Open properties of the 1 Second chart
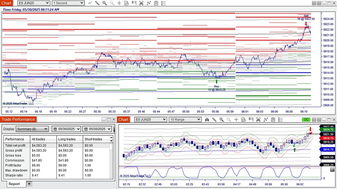 (163, 3)
